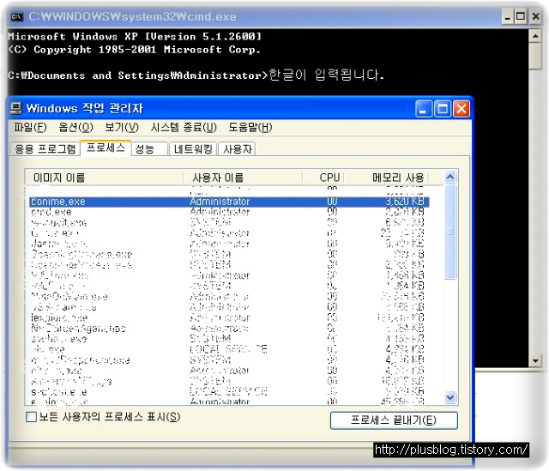Minimize the Windows 작업 관리자 window

coord(424,109)
